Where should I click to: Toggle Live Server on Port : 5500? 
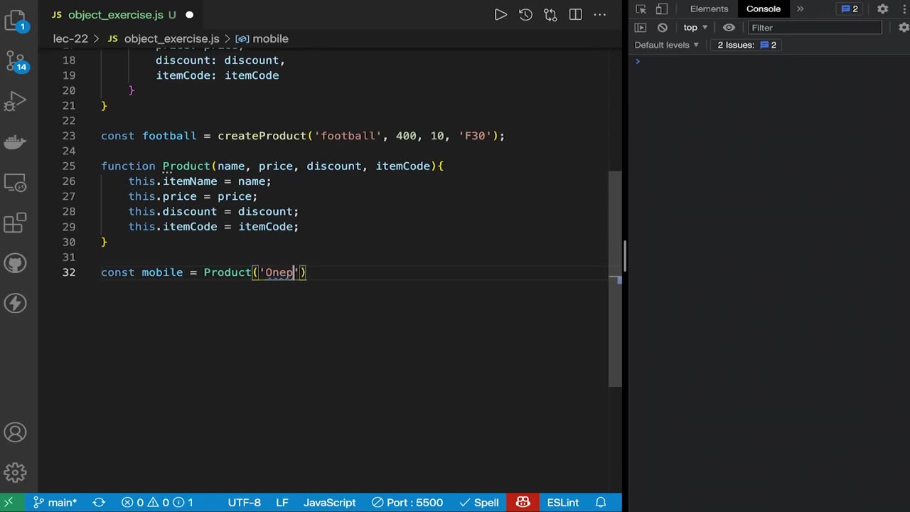407,502
